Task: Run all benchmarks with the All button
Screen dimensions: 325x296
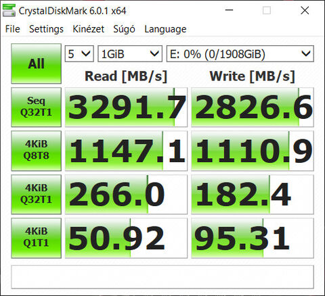Action: click(x=36, y=64)
